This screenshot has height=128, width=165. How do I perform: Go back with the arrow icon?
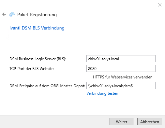(x=4, y=14)
